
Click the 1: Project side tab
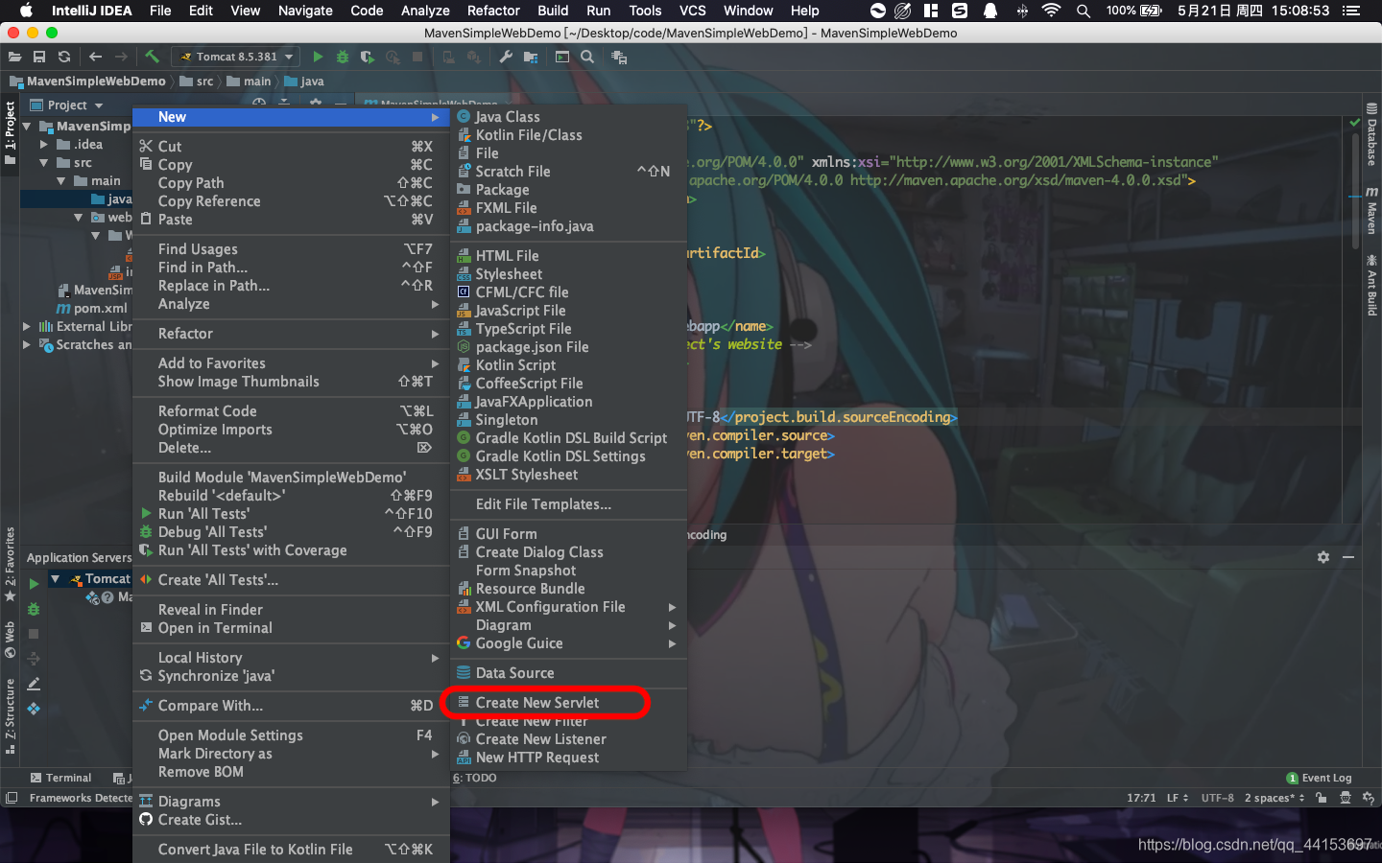point(10,132)
